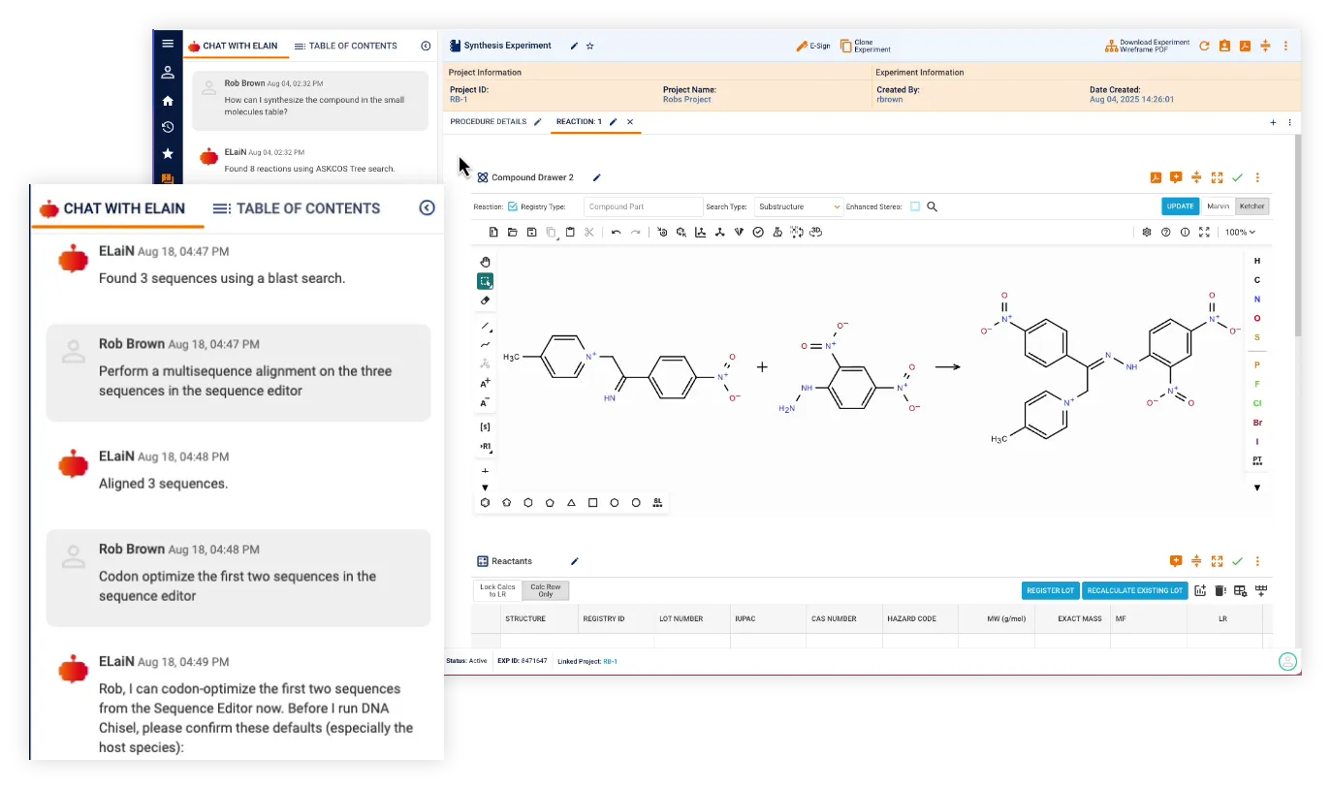Click the REGISTER LOT button
This screenshot has width=1331, height=789.
coord(1050,589)
